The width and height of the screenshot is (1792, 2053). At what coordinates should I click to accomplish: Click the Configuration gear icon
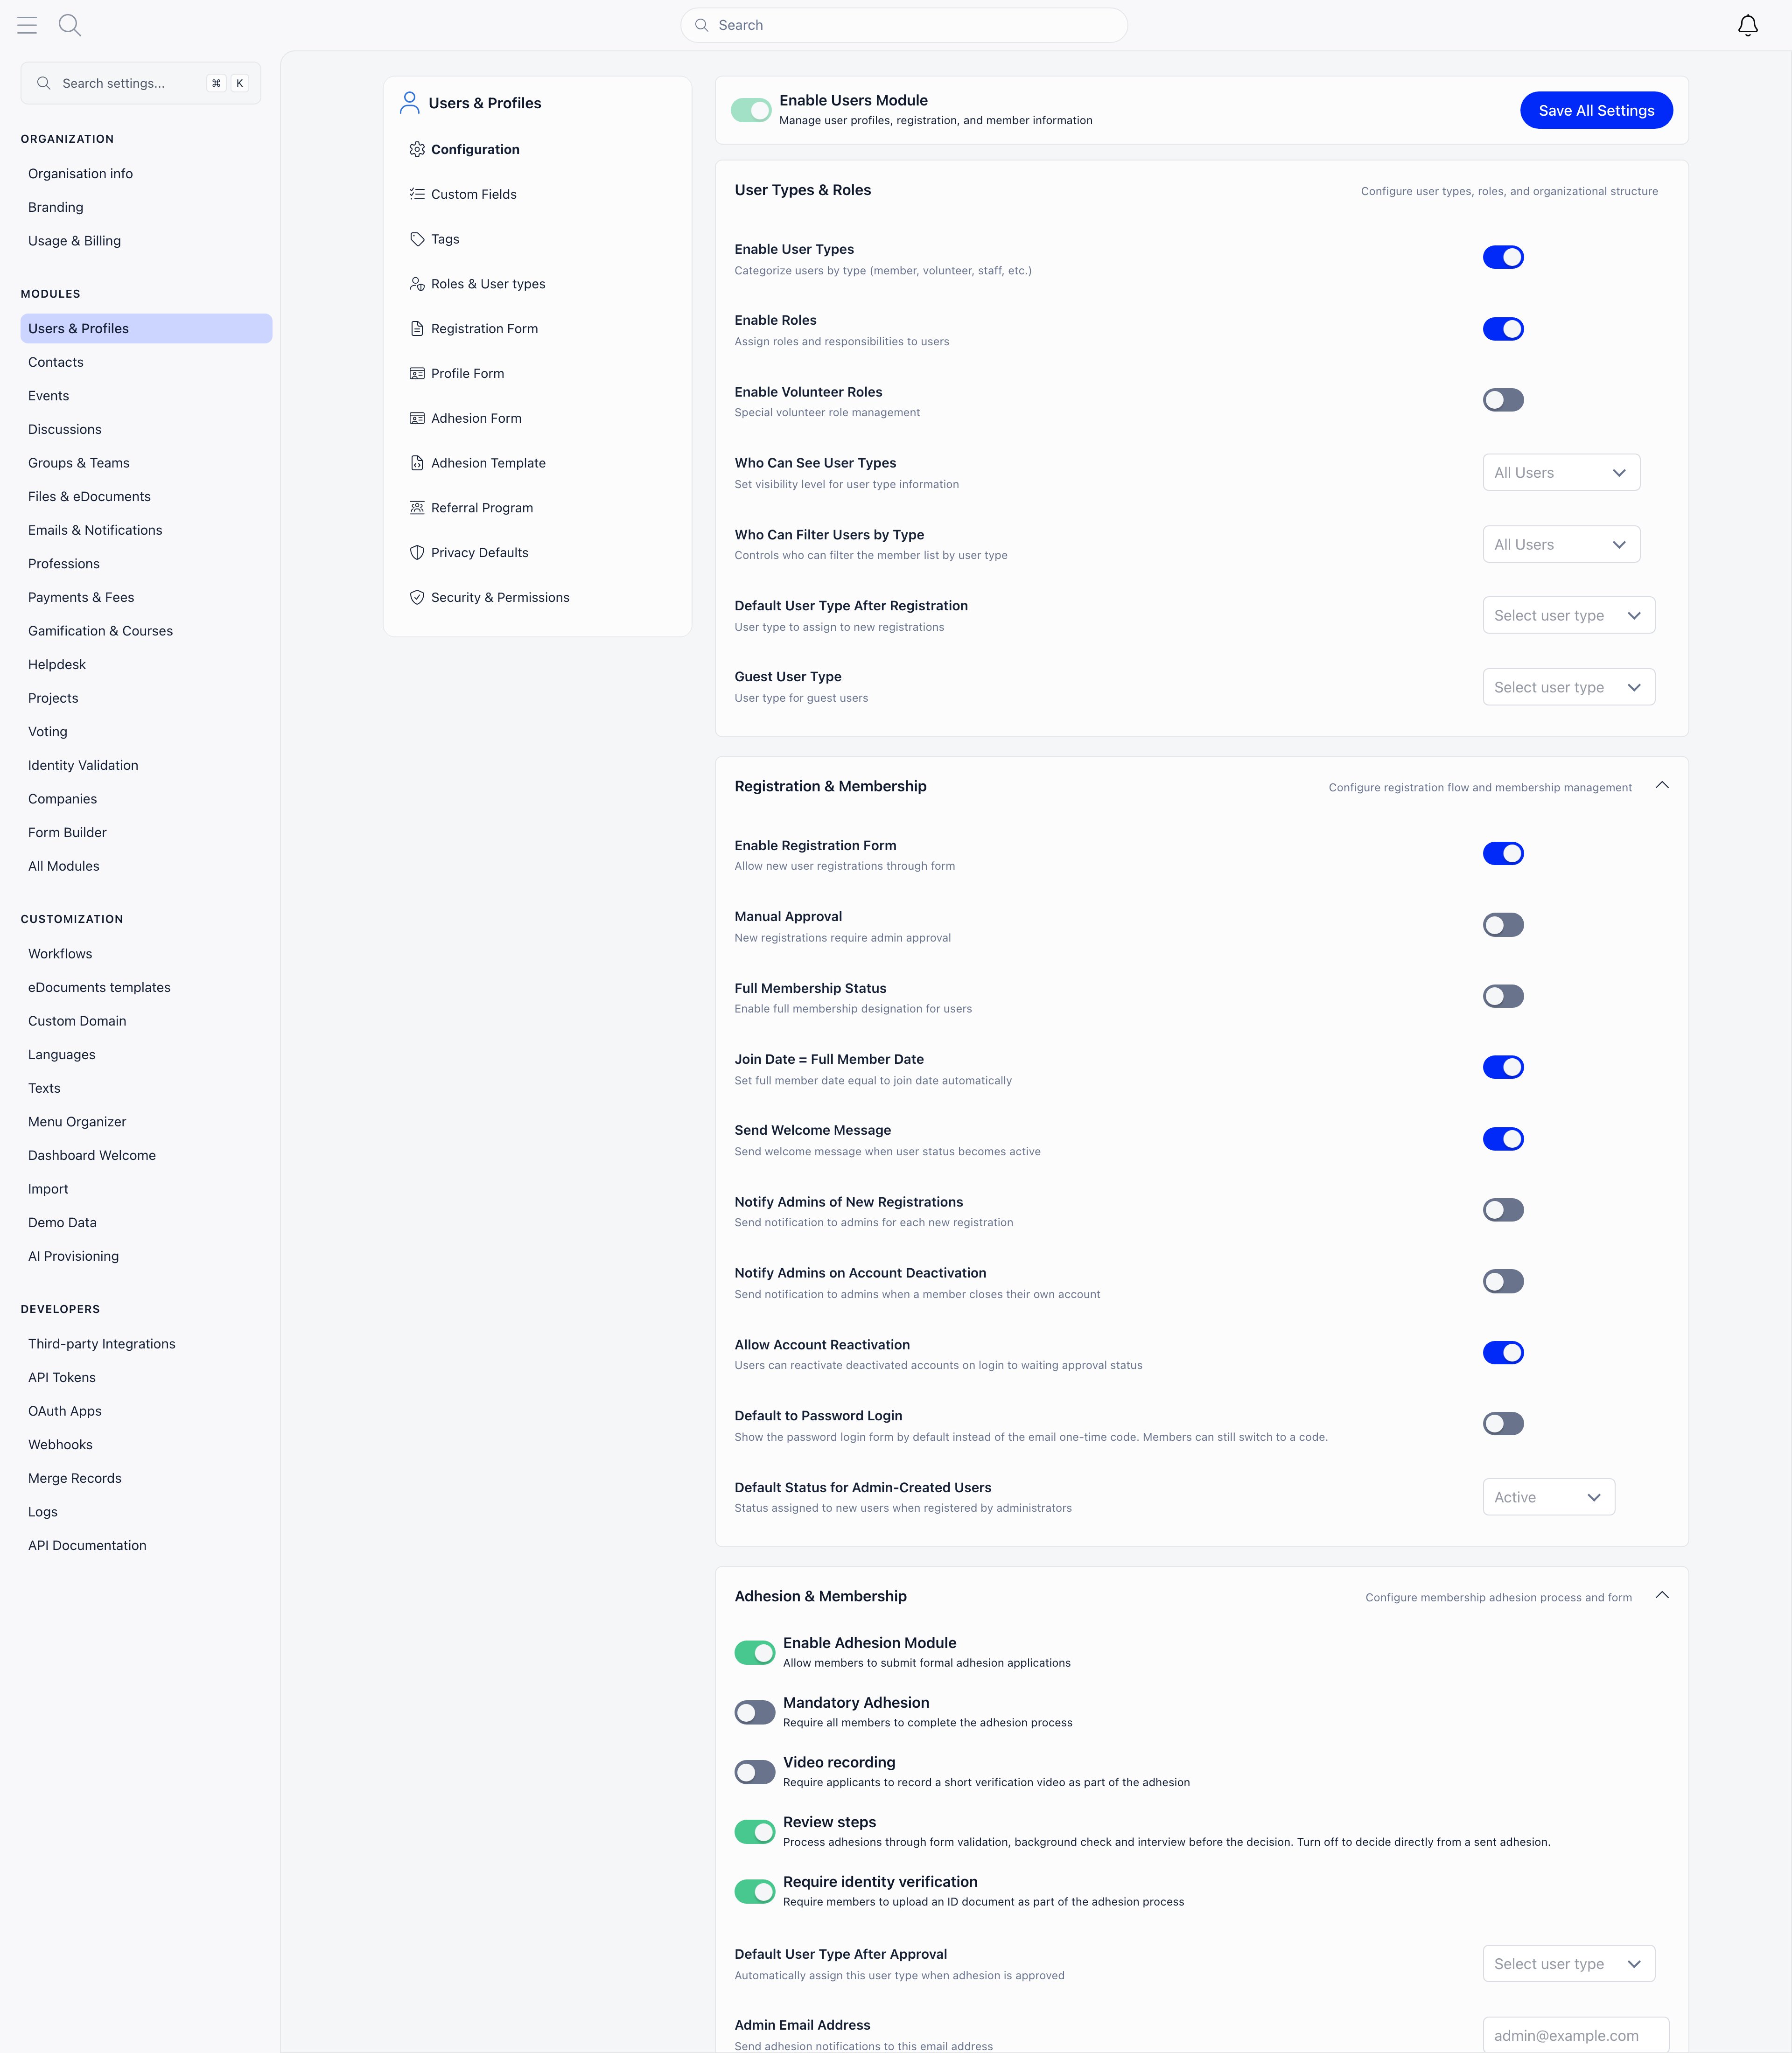pos(417,149)
